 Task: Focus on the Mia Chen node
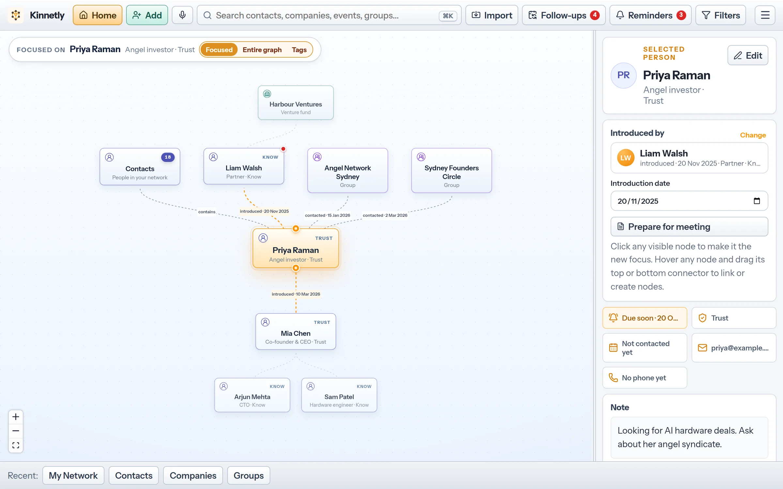click(296, 332)
